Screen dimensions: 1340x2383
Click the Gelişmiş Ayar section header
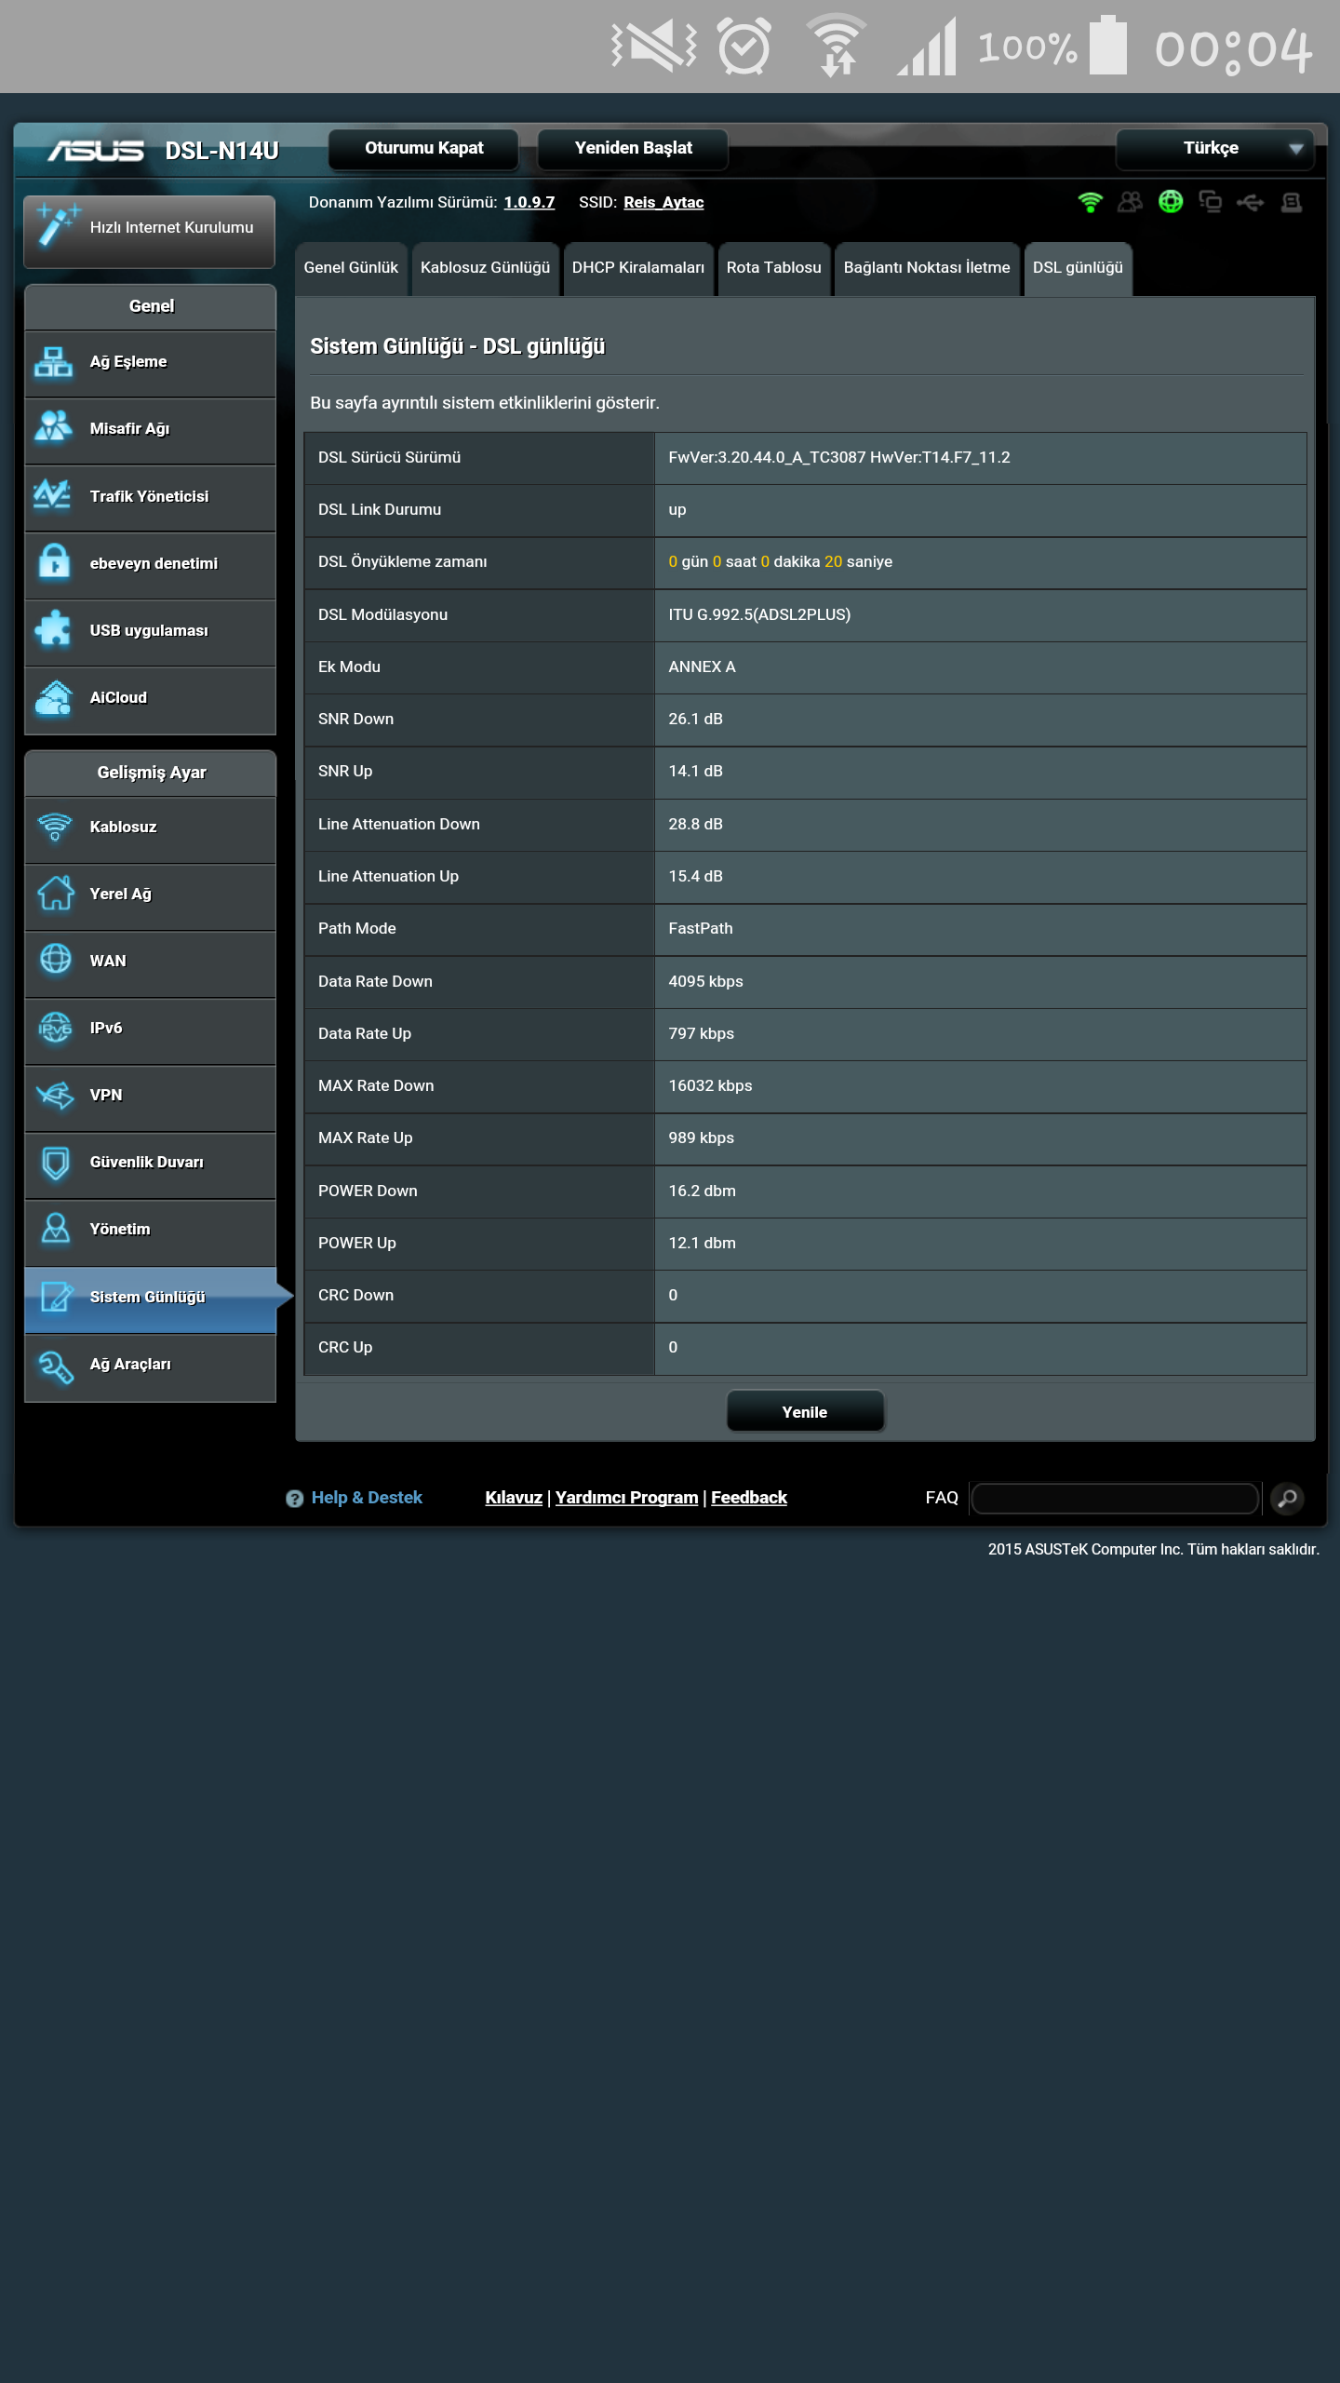coord(151,773)
